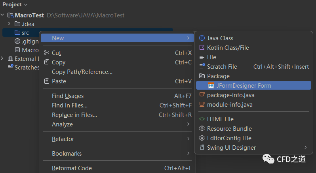The image size is (316, 173).
Task: Choose Find in Files from context menu
Action: click(x=70, y=105)
